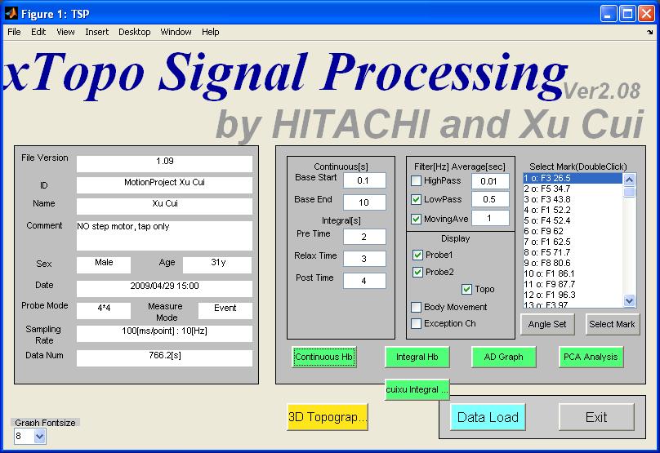The image size is (660, 453).
Task: Open the Insert menu
Action: [97, 32]
